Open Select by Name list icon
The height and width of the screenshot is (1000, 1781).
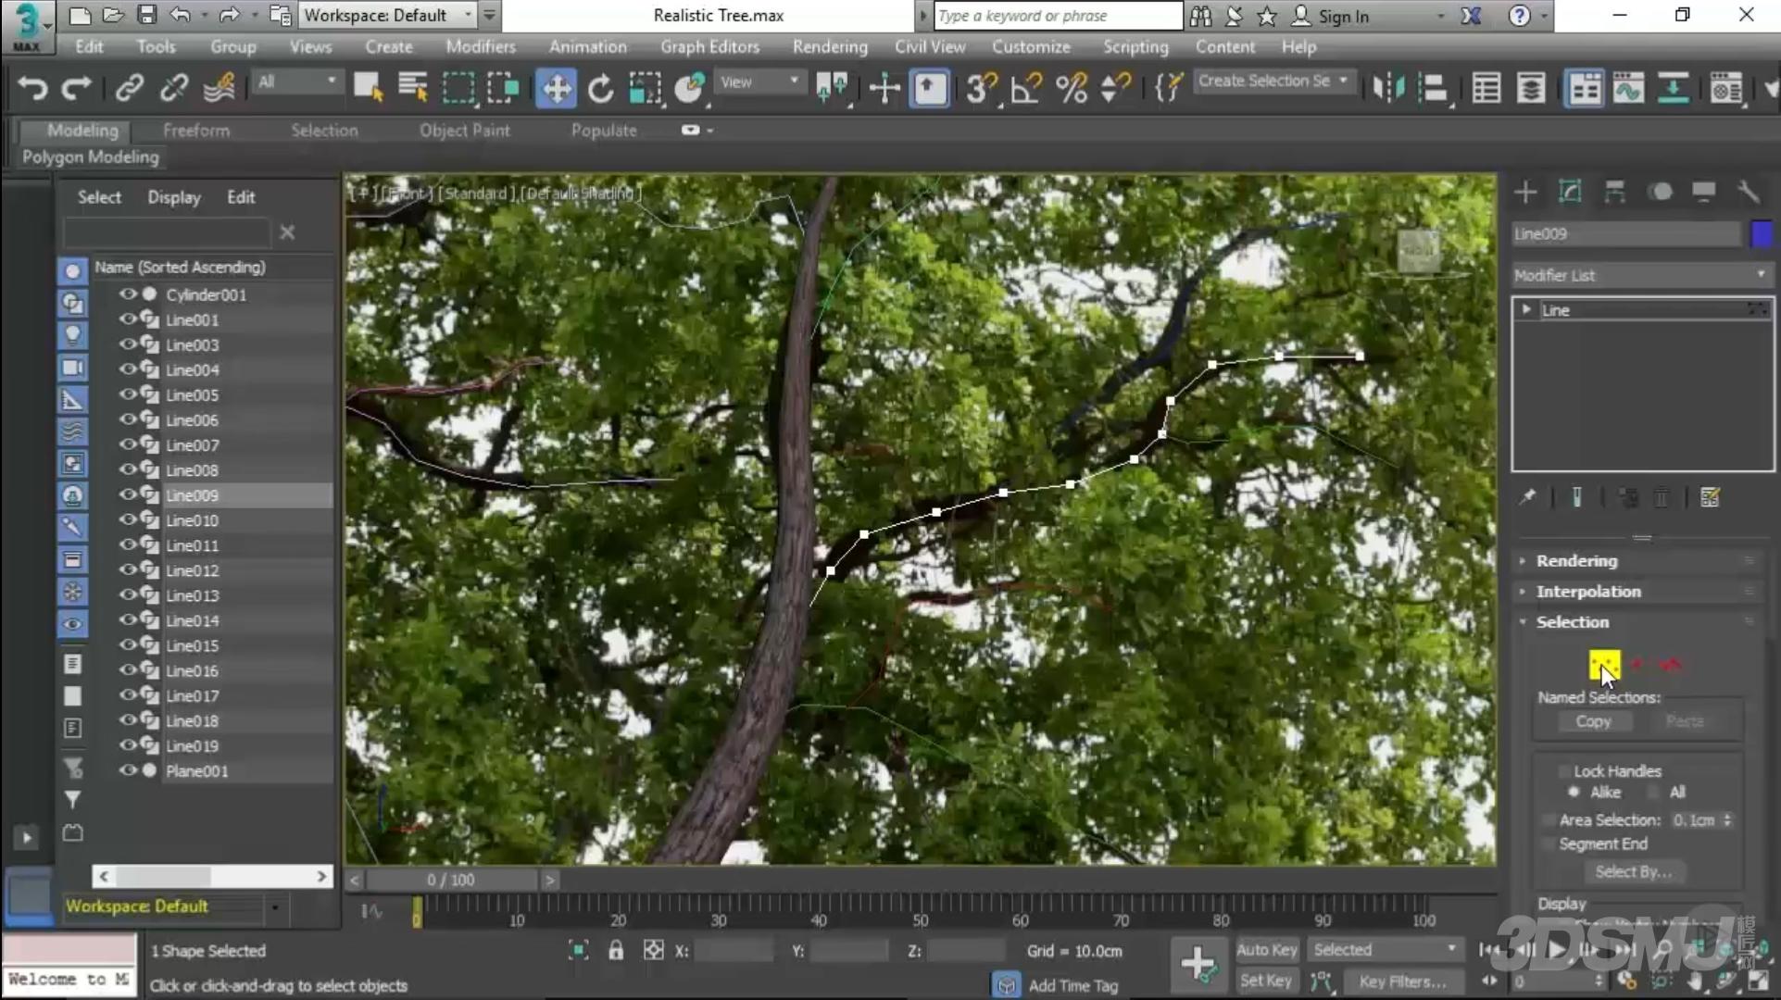412,87
